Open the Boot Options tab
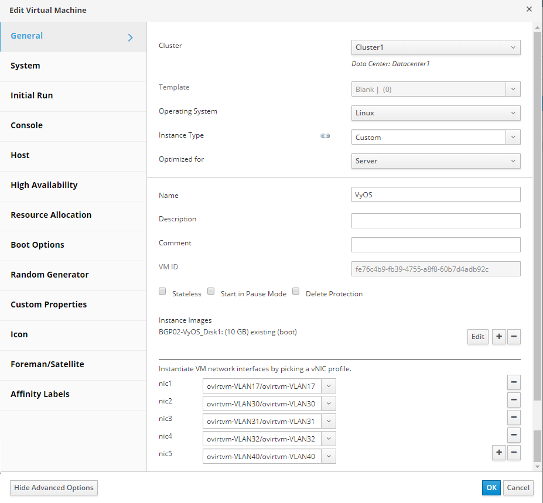Viewport: 543px width, 503px height. (x=37, y=245)
